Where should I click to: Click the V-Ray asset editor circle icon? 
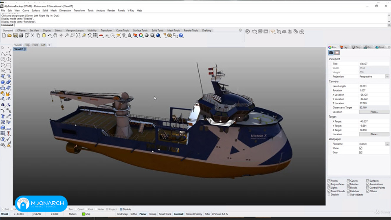tap(247, 31)
